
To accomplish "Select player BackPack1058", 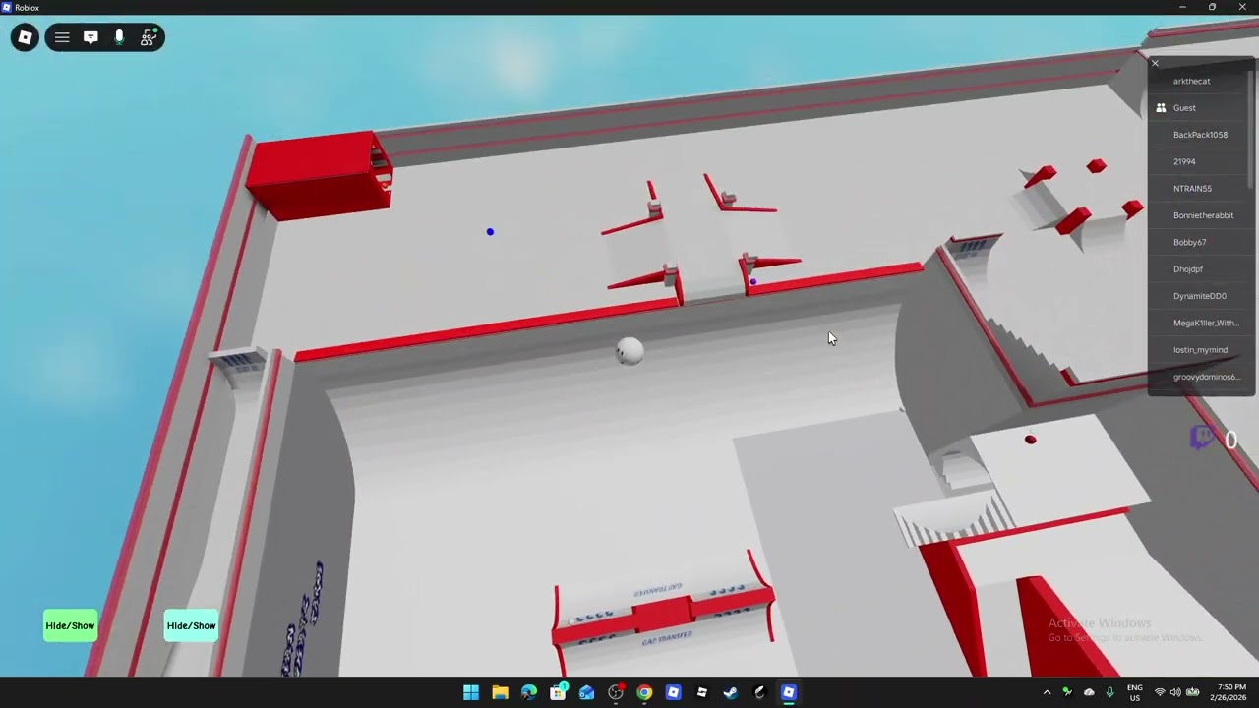I will (1199, 135).
